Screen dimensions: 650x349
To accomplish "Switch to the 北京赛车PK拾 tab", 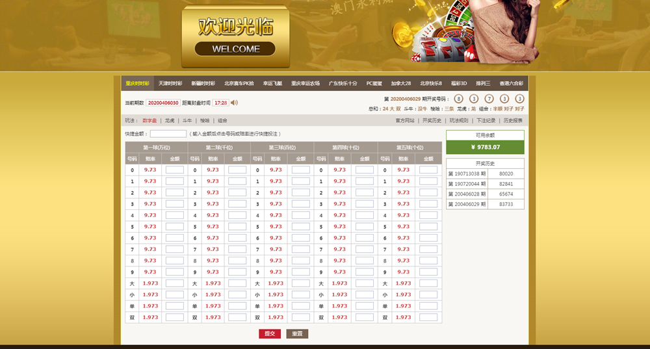I will click(x=239, y=83).
